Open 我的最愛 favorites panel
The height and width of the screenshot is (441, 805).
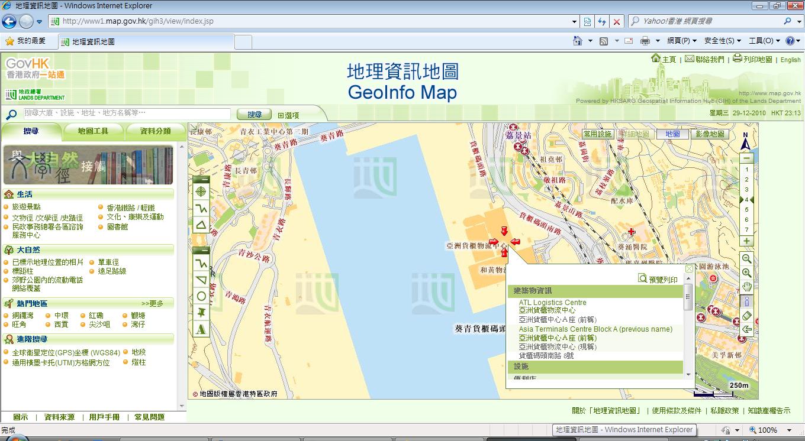(25, 41)
